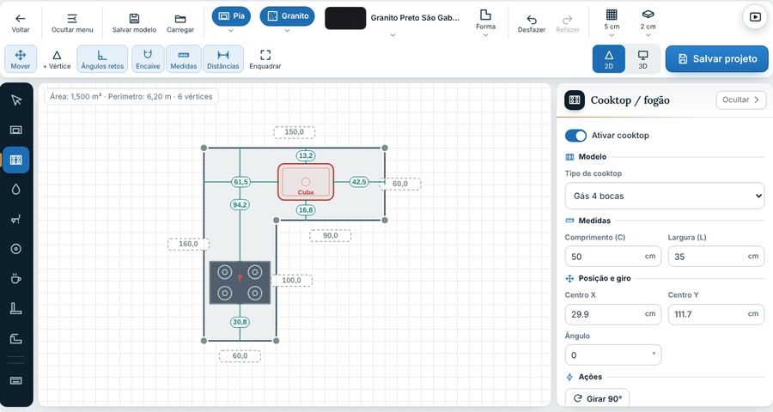Click the 16,8 distance marker

306,210
